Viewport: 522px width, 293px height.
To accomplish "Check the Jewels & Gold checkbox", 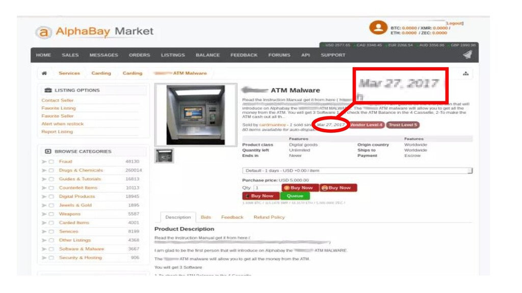I will point(51,206).
